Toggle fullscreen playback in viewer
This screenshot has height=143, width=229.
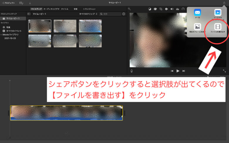[224, 71]
